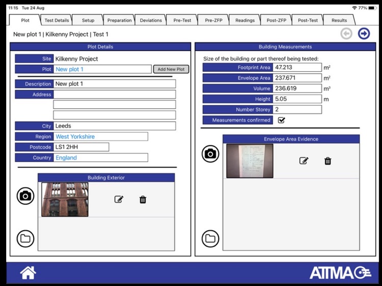Switch to the Test Details tab
The width and height of the screenshot is (382, 286).
pos(57,20)
